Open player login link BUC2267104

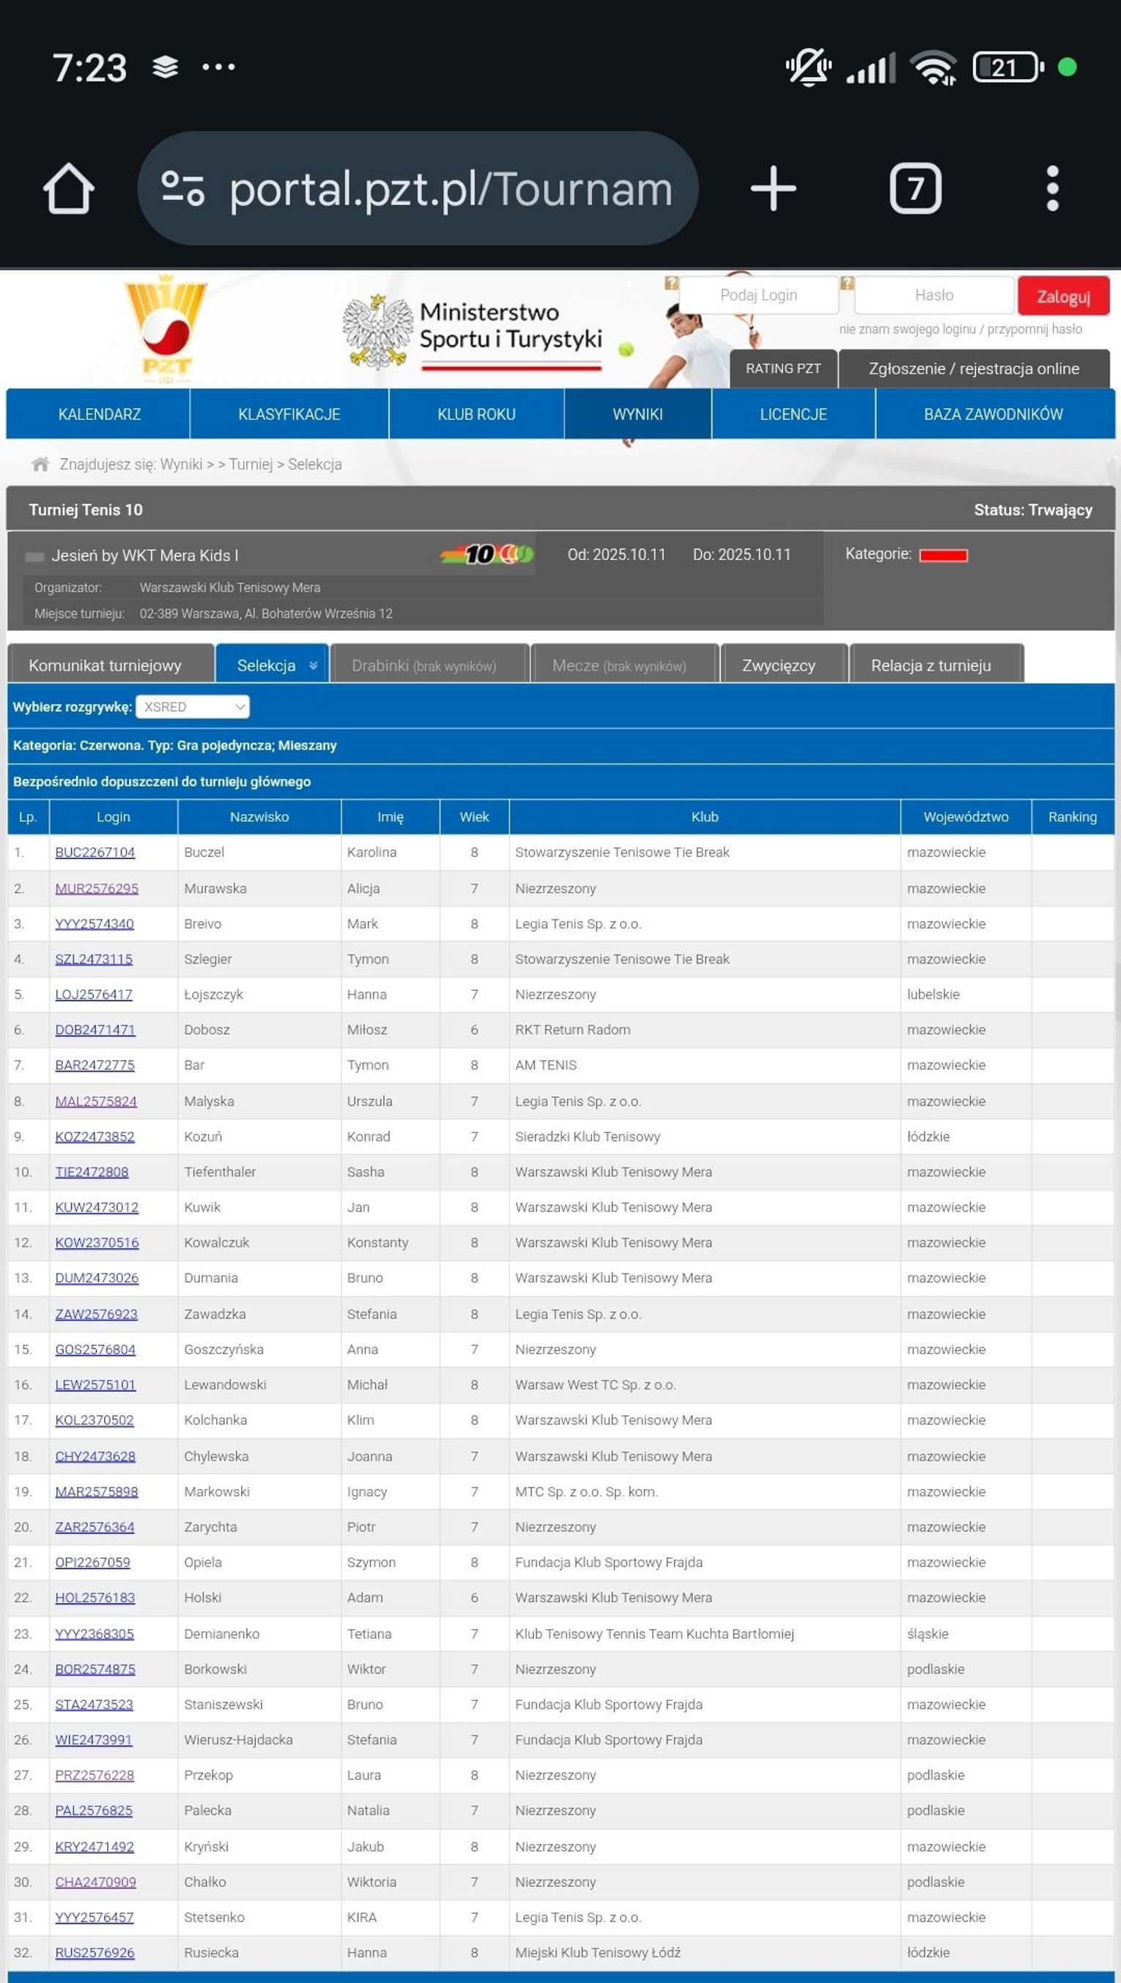tap(95, 852)
